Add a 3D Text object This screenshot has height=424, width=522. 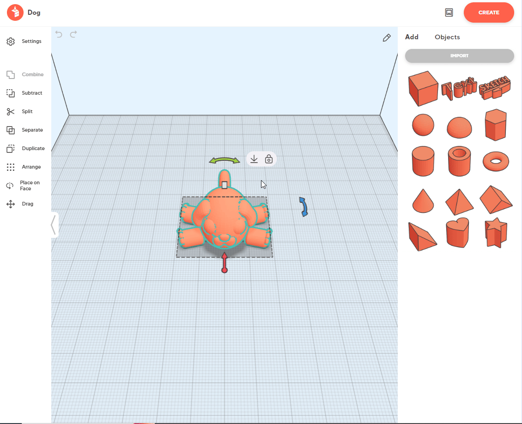point(458,88)
